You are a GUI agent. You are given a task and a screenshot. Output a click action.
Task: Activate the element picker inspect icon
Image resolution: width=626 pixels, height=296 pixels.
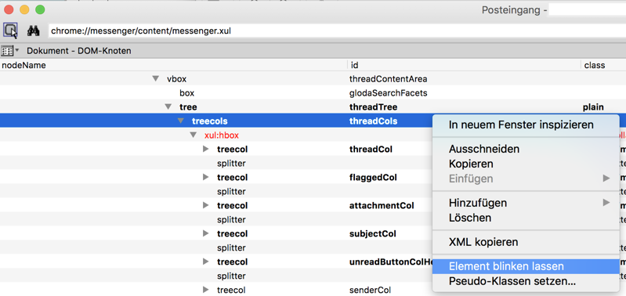(x=10, y=31)
